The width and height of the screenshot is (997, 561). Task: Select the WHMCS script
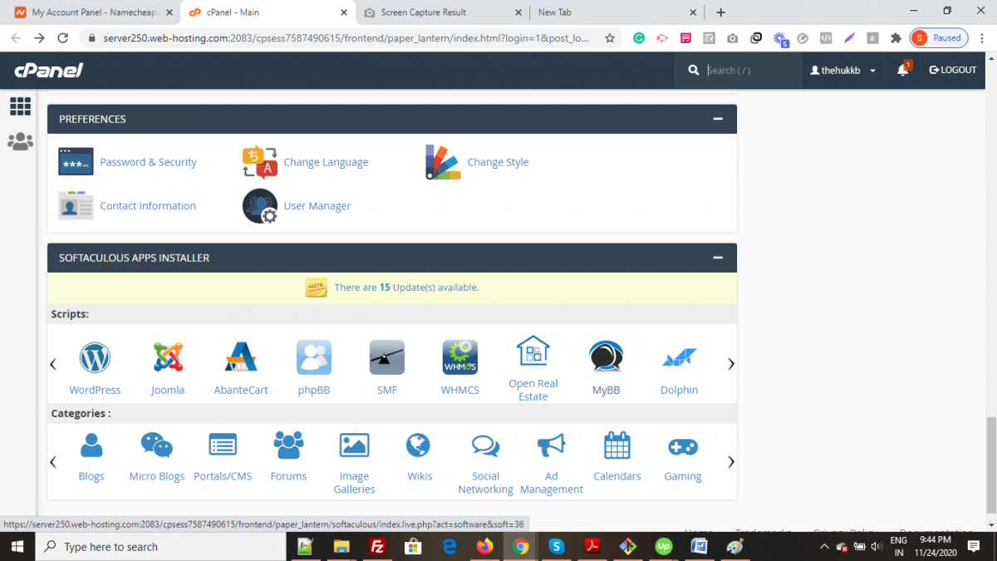point(459,366)
